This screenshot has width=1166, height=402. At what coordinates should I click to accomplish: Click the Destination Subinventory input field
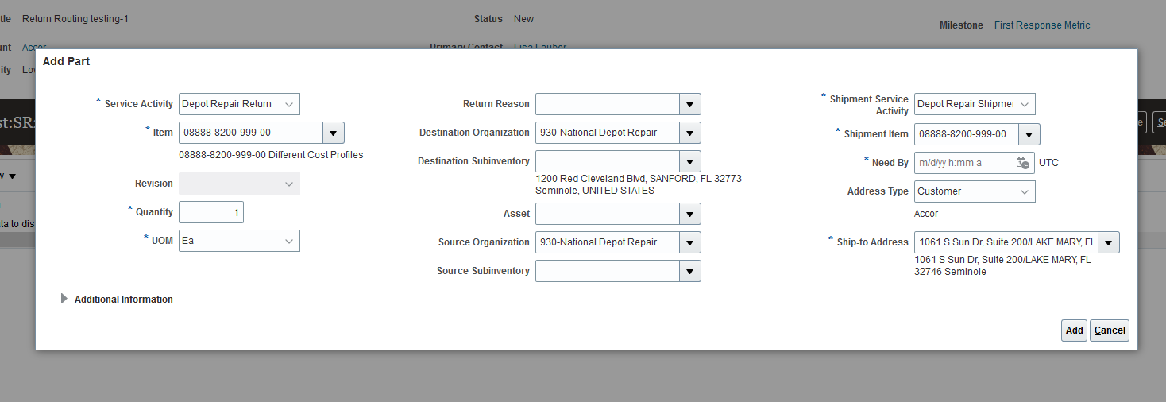point(608,161)
